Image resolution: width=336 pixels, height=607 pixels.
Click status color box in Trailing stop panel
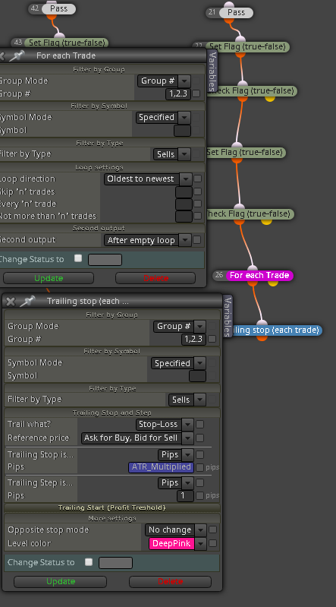115,563
